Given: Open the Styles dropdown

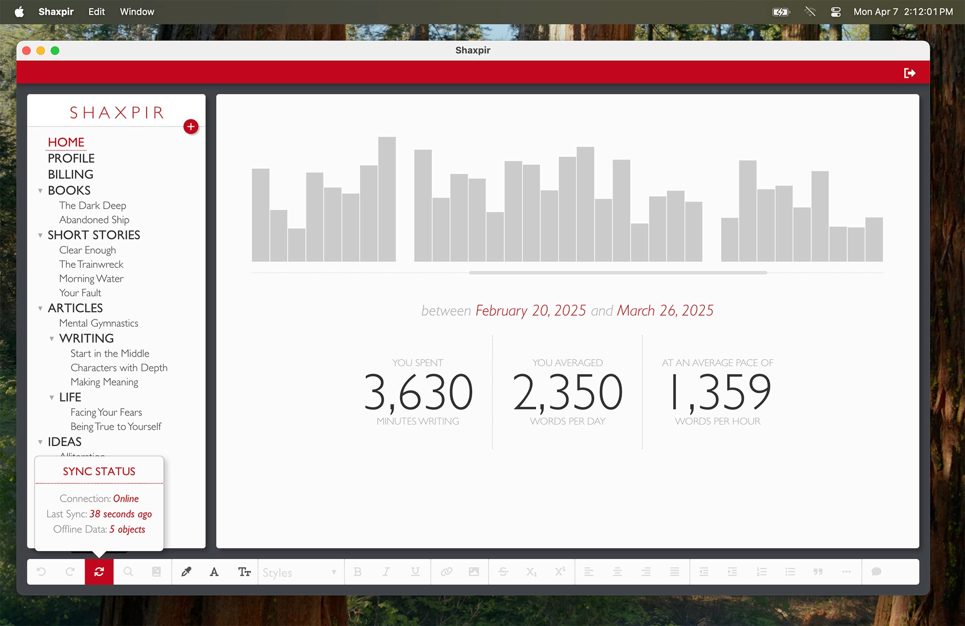Looking at the screenshot, I should pyautogui.click(x=300, y=572).
